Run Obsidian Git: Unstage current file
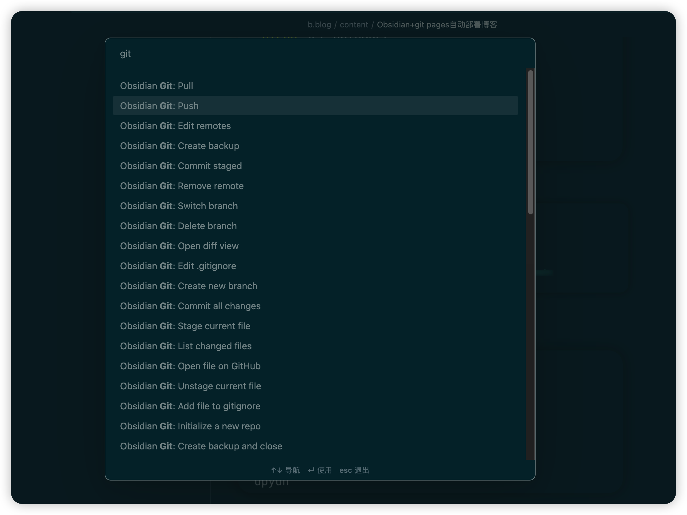The width and height of the screenshot is (687, 515). point(191,386)
